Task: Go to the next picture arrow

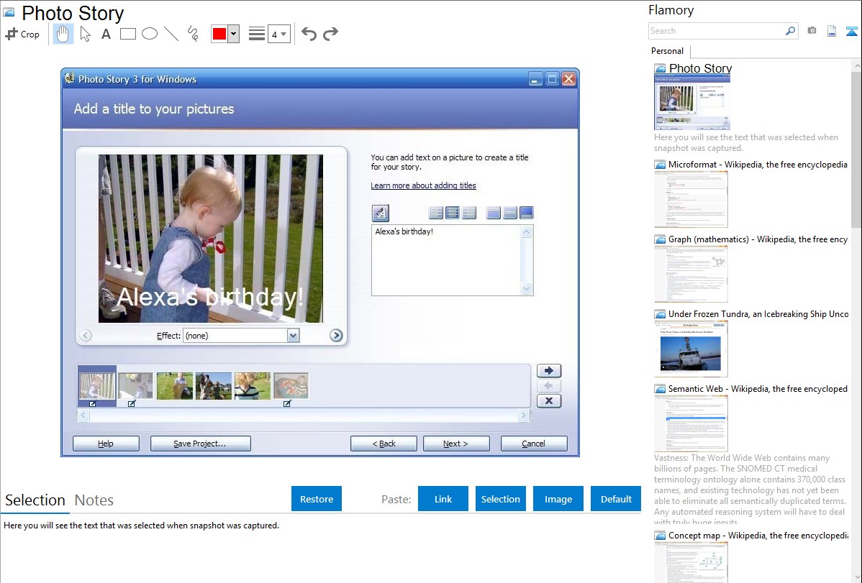Action: 336,335
